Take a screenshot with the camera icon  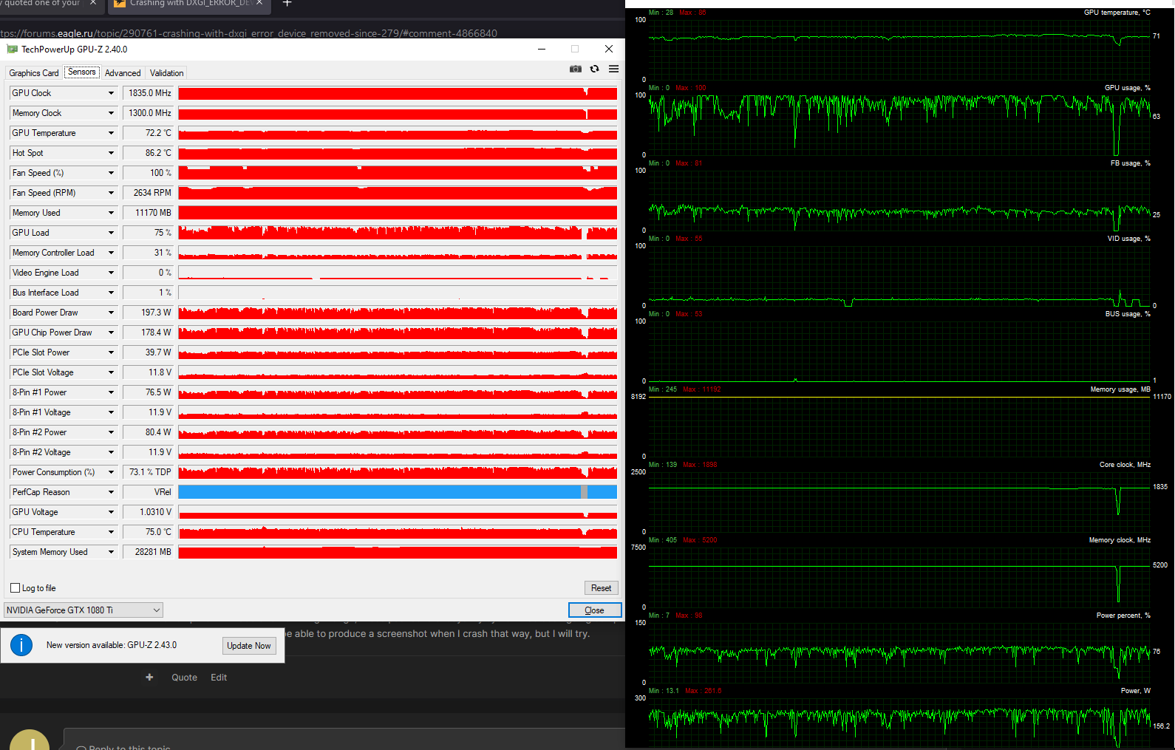click(576, 69)
